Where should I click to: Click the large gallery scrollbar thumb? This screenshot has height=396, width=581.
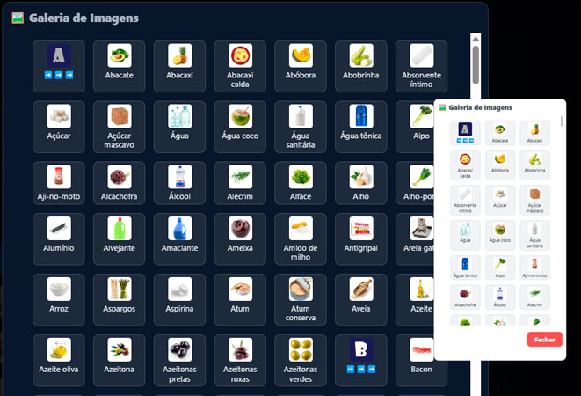(476, 64)
